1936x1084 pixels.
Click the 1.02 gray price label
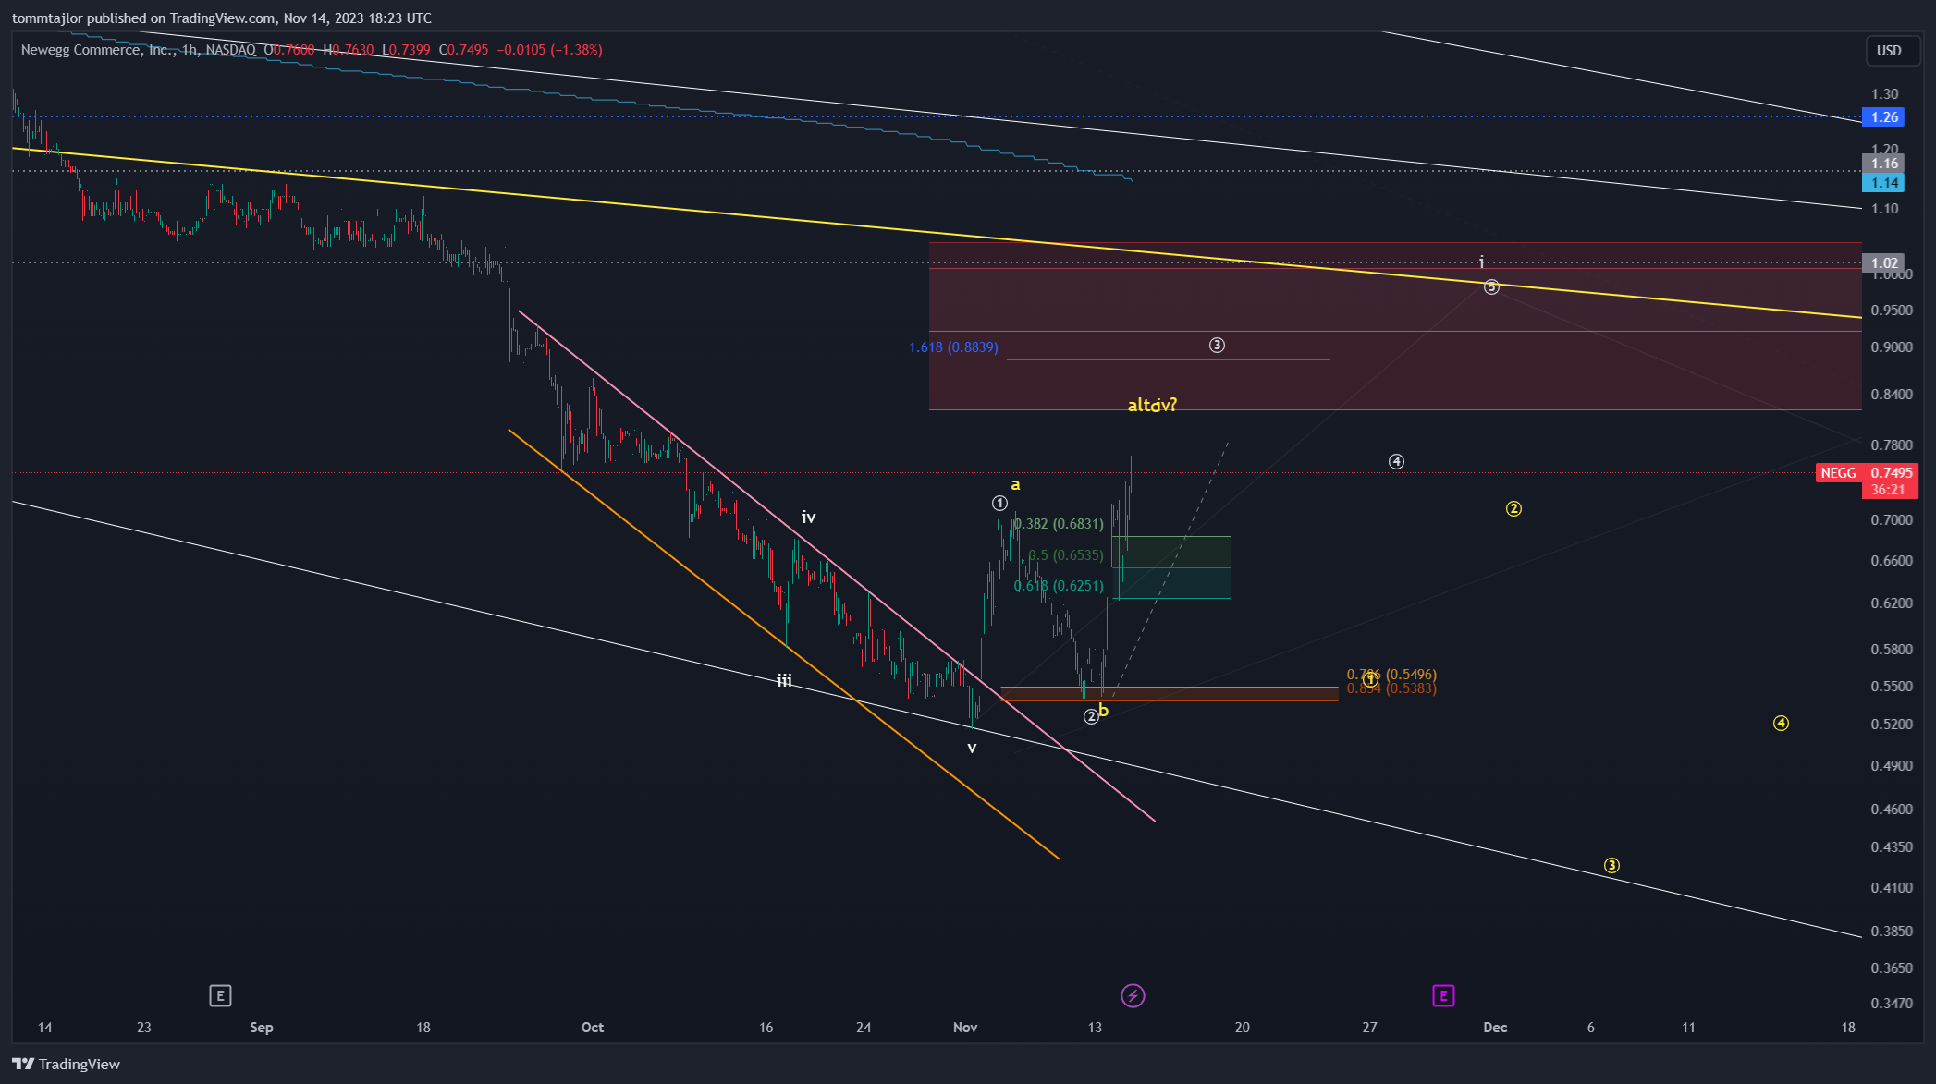tap(1883, 262)
